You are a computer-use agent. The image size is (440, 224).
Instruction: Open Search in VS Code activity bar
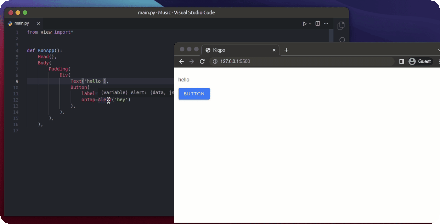342,40
